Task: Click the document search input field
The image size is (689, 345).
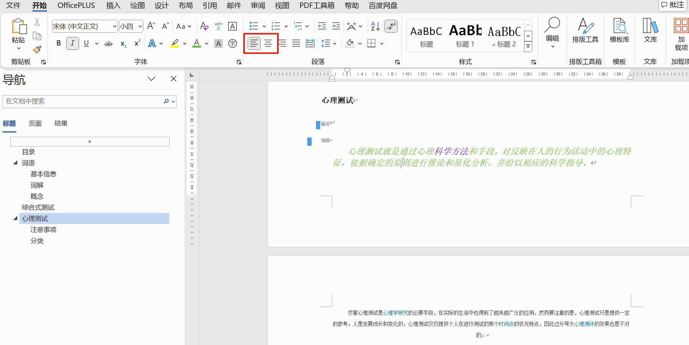Action: pos(83,101)
